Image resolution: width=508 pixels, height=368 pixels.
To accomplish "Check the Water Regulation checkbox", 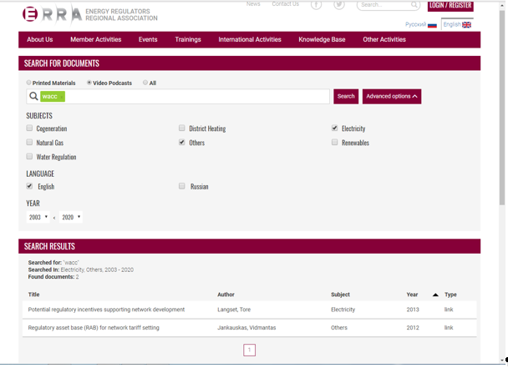I will point(29,156).
